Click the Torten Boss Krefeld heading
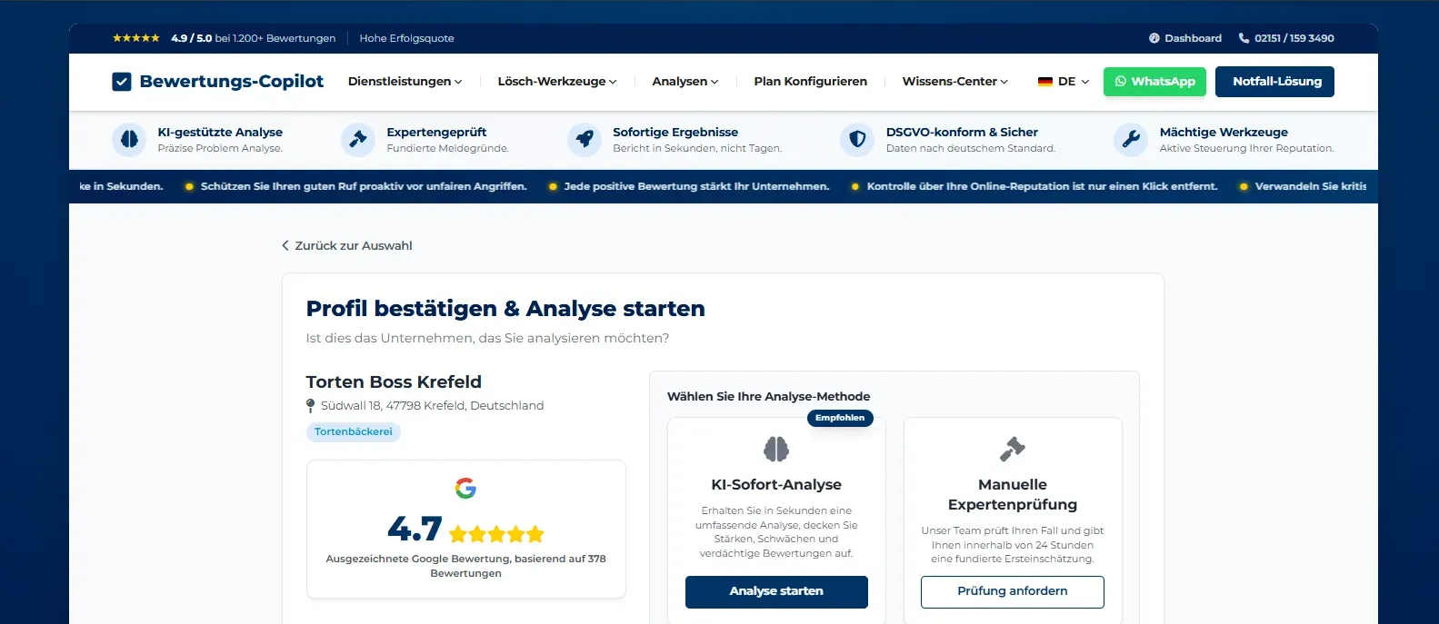Screen dimensions: 1439x624 (x=394, y=382)
